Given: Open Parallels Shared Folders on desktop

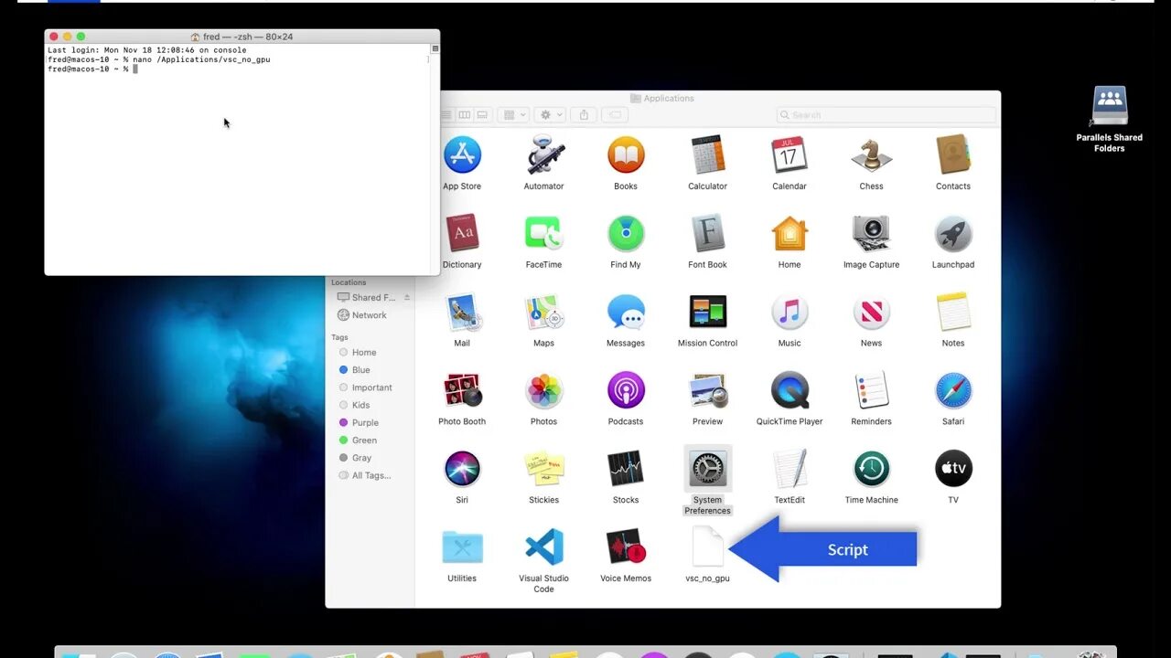Looking at the screenshot, I should point(1110,106).
